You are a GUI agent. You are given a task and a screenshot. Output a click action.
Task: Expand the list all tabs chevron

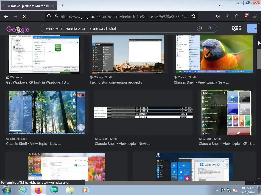click(x=220, y=6)
